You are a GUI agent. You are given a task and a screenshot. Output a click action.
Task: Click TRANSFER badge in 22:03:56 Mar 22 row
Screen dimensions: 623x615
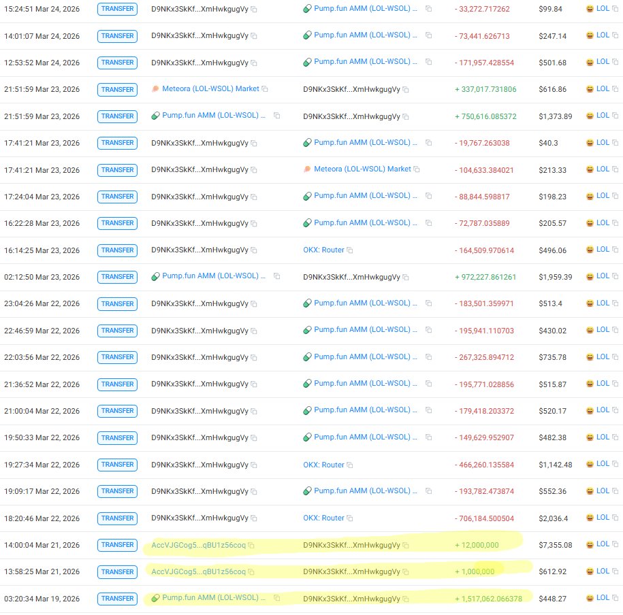click(x=117, y=357)
